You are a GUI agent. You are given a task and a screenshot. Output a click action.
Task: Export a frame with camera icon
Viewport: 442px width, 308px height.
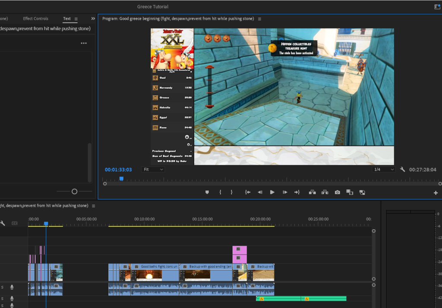pos(338,193)
